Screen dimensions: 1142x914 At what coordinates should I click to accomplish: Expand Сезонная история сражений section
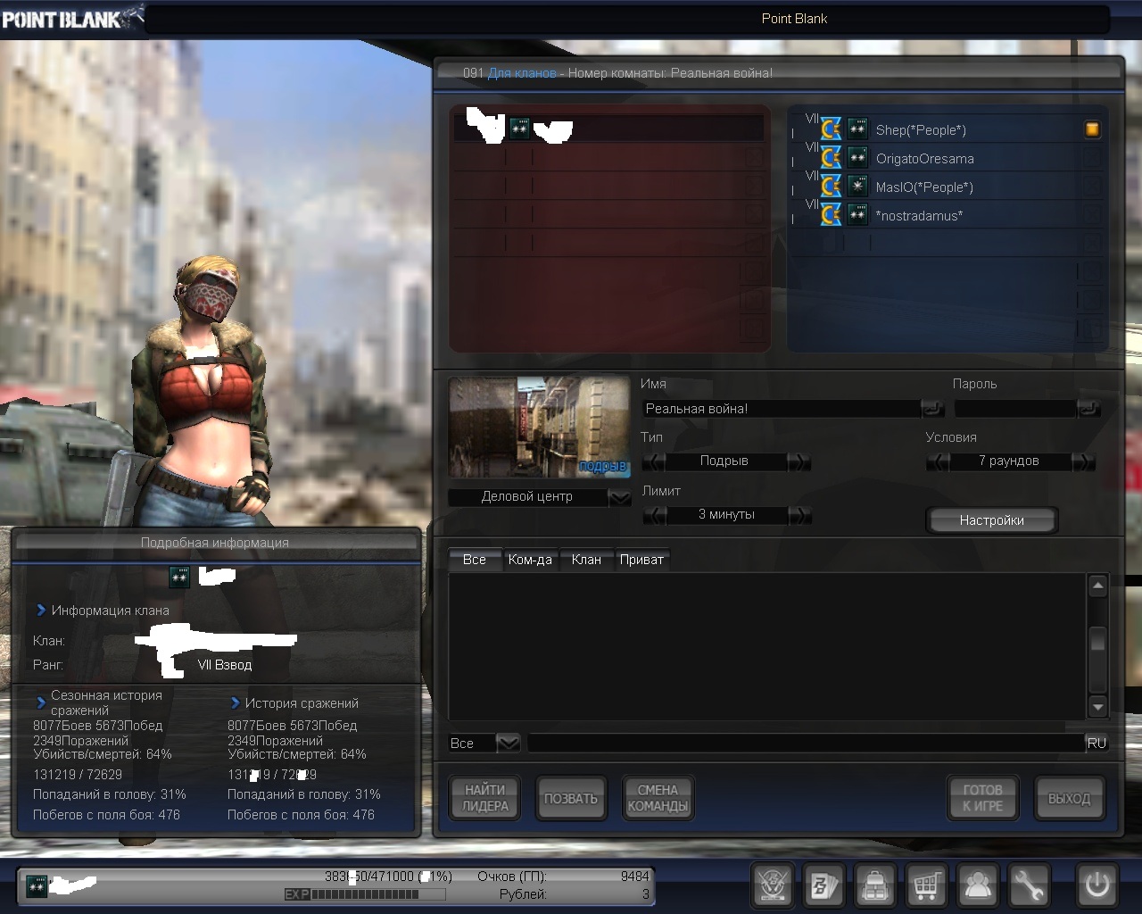tap(41, 702)
